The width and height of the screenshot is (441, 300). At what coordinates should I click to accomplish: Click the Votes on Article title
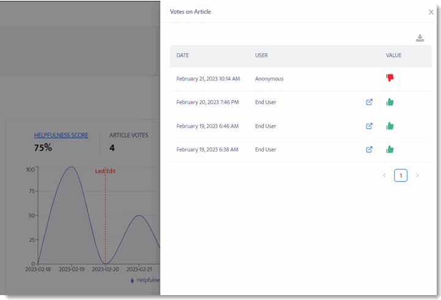[x=191, y=12]
